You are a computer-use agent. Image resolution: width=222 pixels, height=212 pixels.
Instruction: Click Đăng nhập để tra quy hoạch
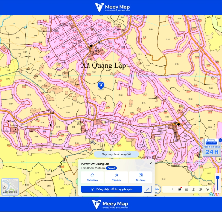(x=112, y=189)
